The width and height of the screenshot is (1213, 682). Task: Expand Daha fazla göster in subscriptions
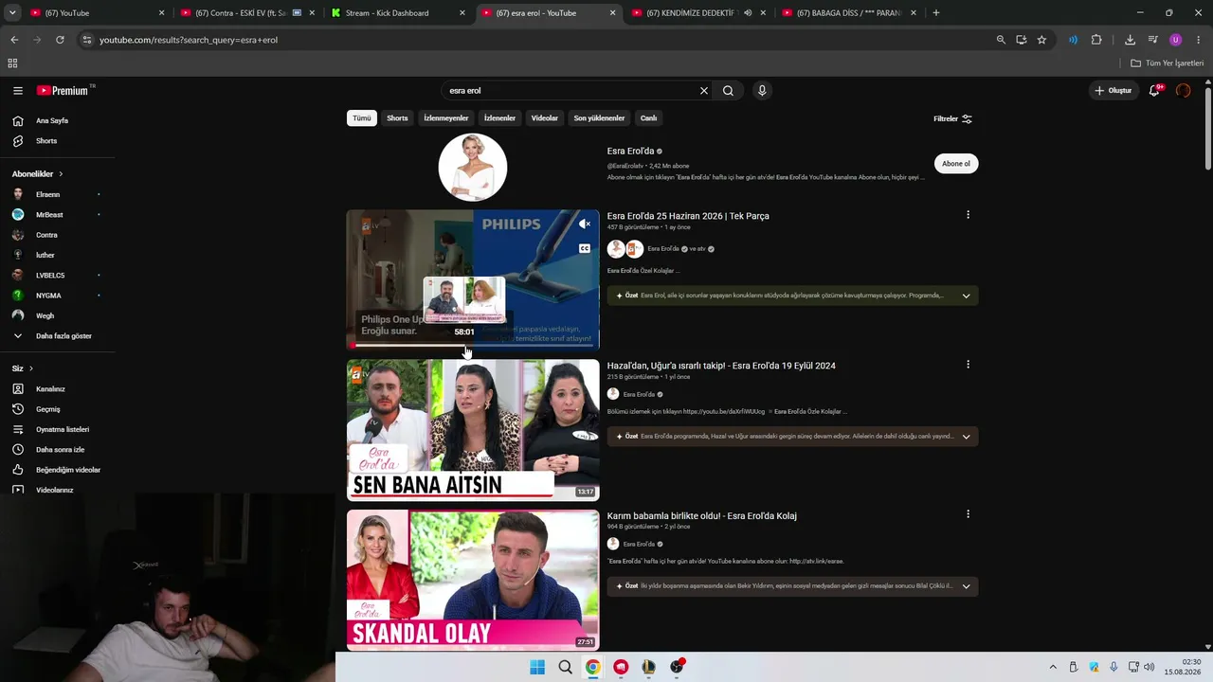57,336
